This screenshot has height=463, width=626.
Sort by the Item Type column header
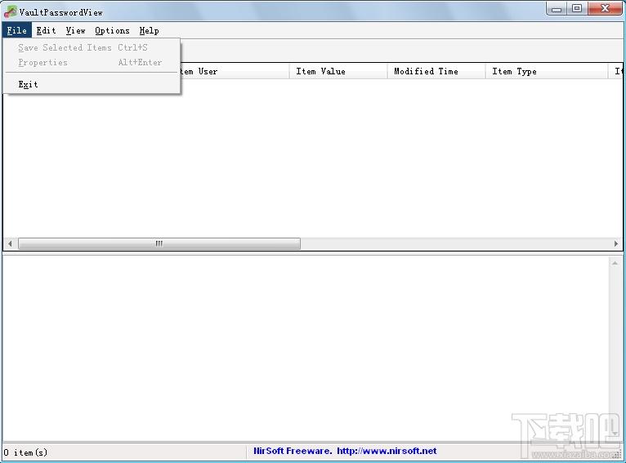pos(547,71)
